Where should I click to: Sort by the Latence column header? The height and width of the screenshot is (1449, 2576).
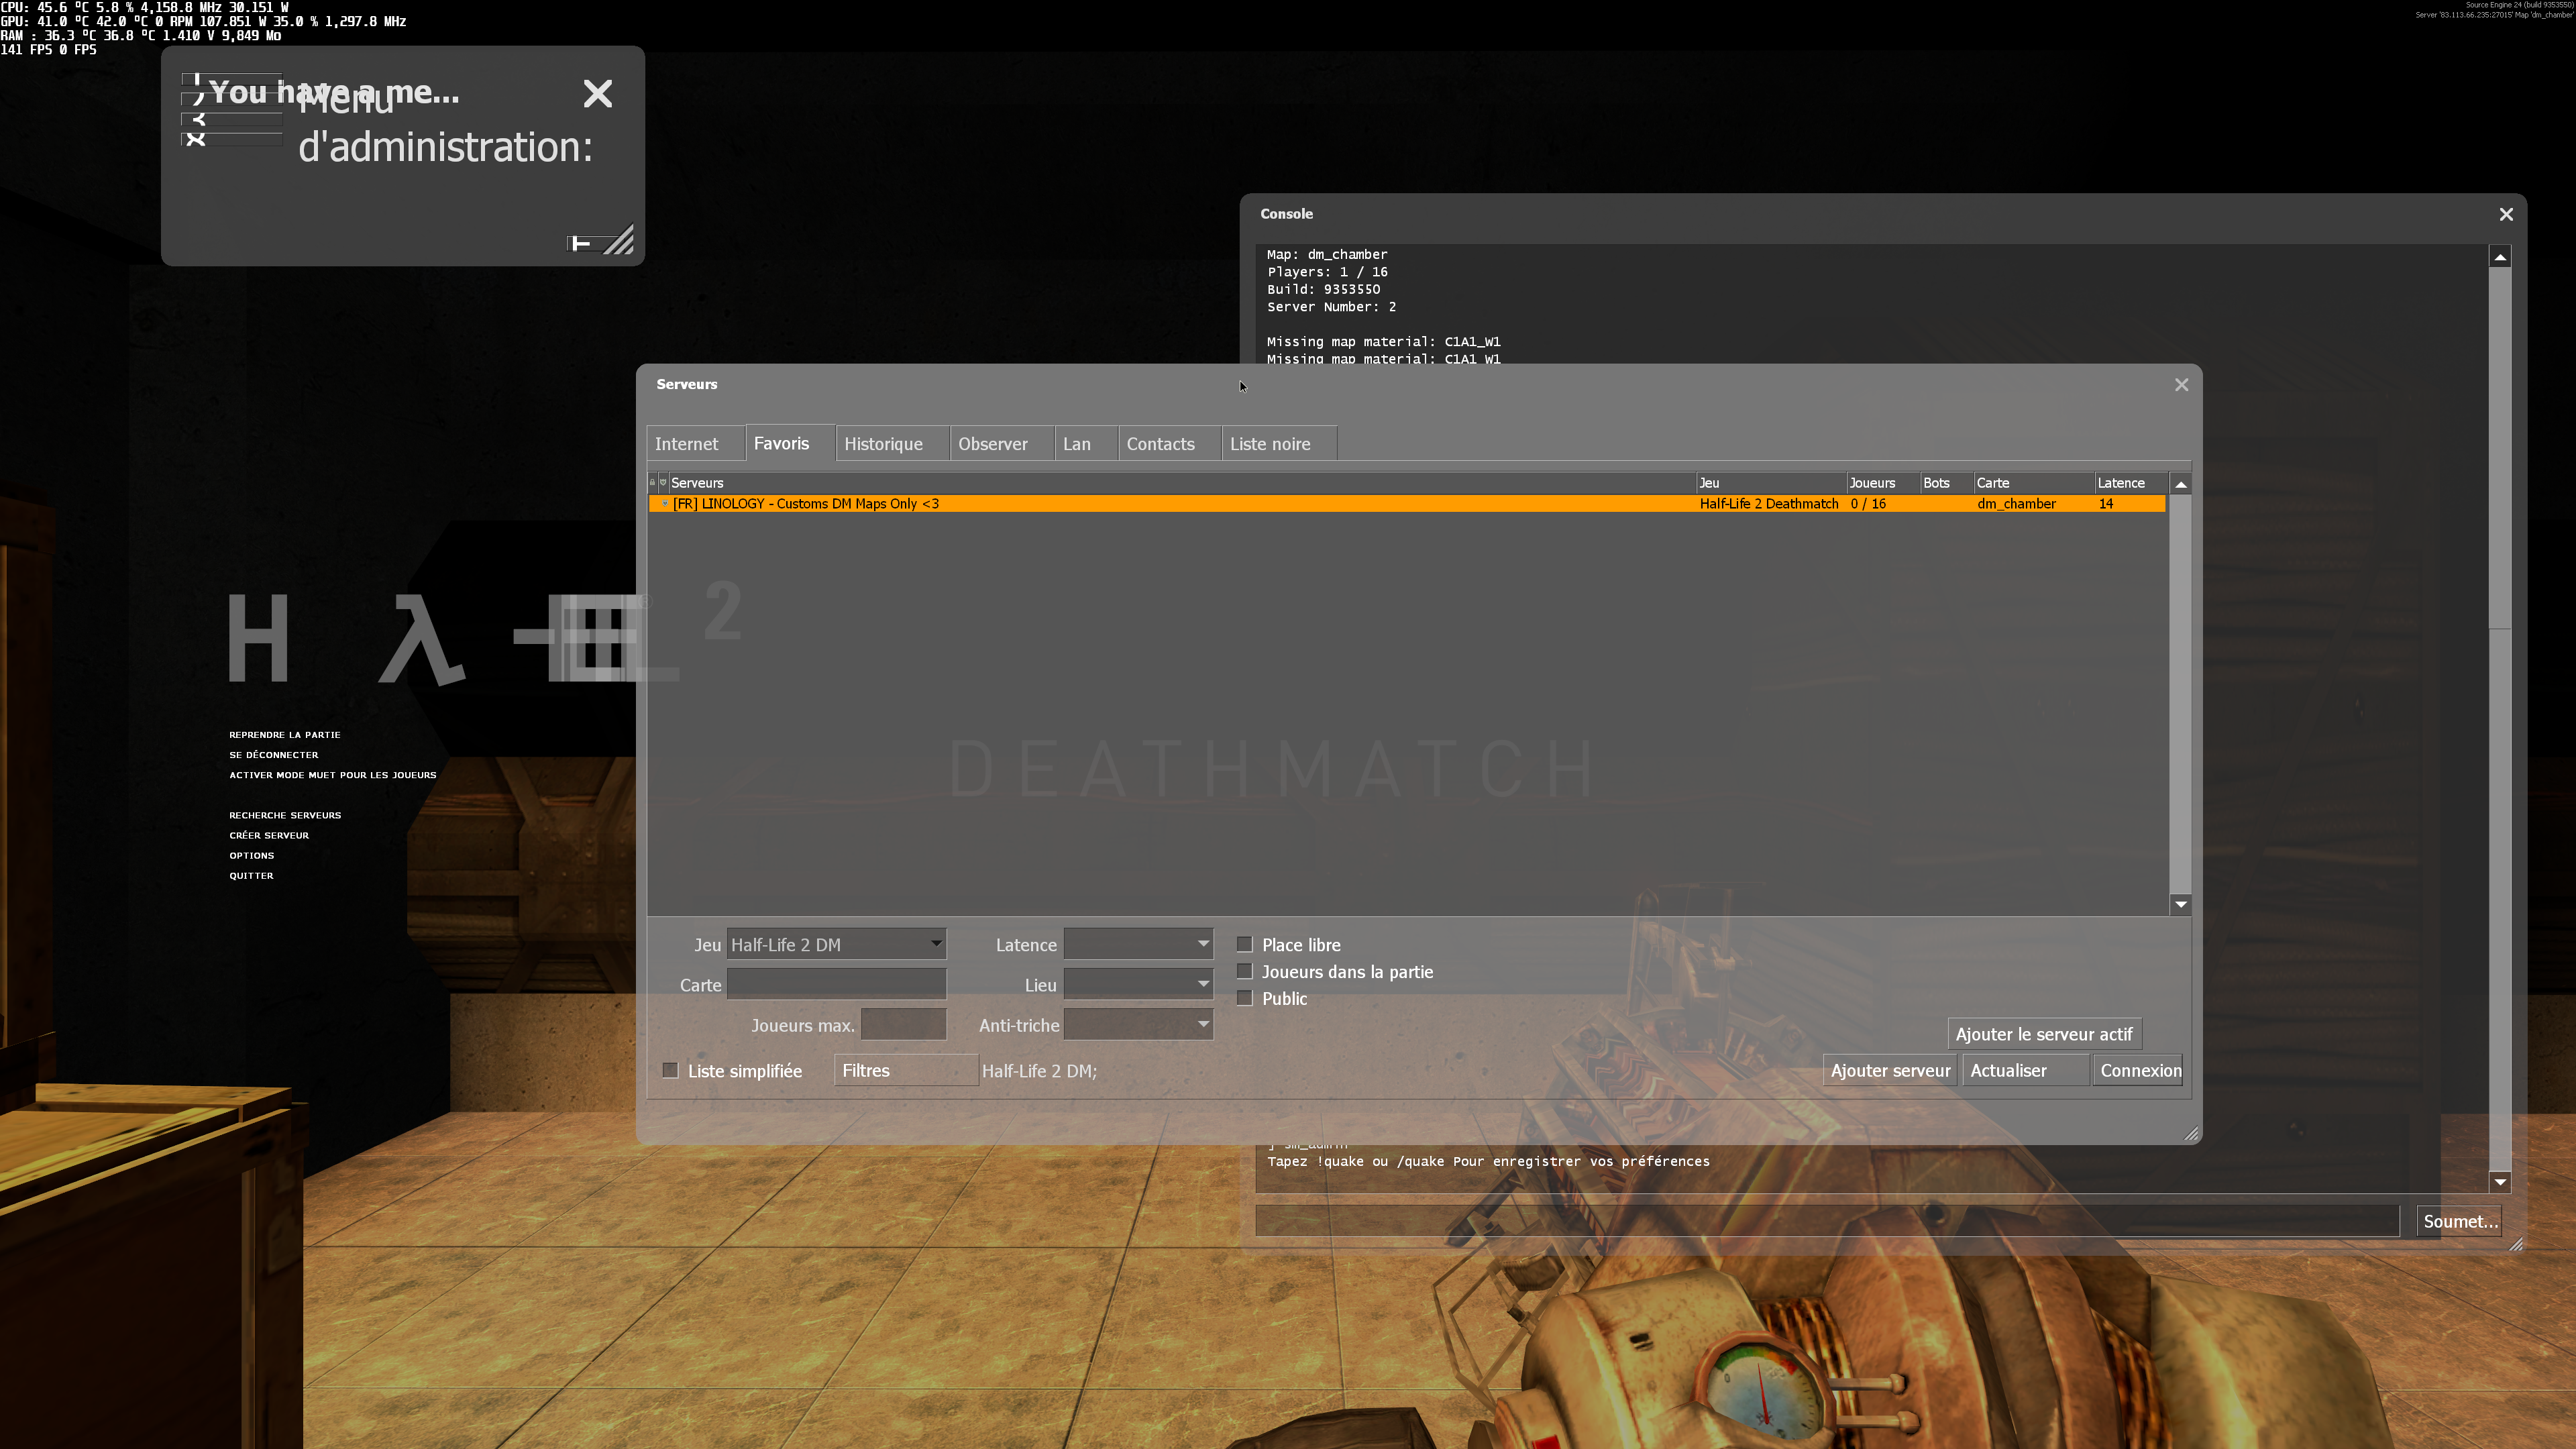point(2131,483)
